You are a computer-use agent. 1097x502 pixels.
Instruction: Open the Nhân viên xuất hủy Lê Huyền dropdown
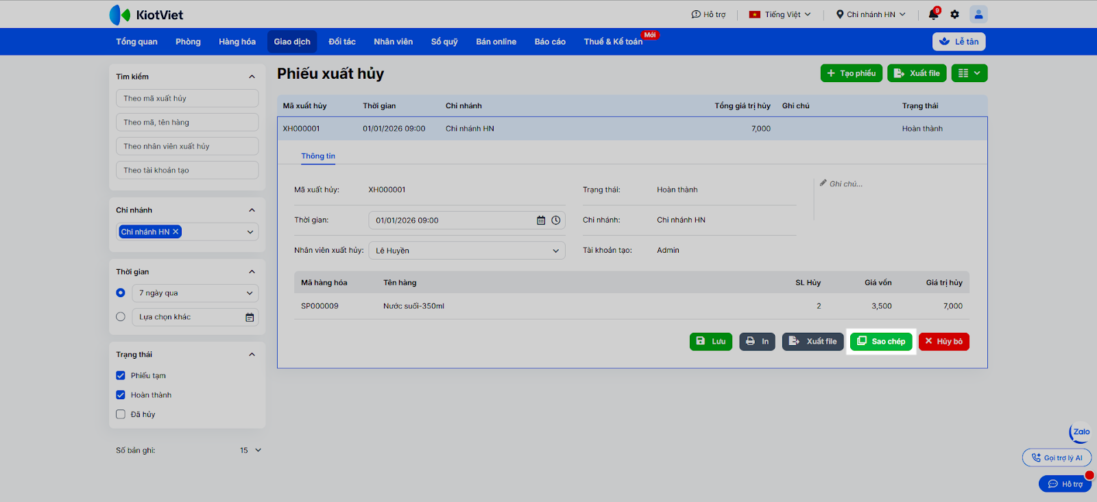click(x=467, y=251)
